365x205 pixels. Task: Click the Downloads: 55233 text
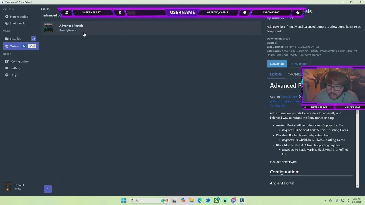(x=278, y=38)
